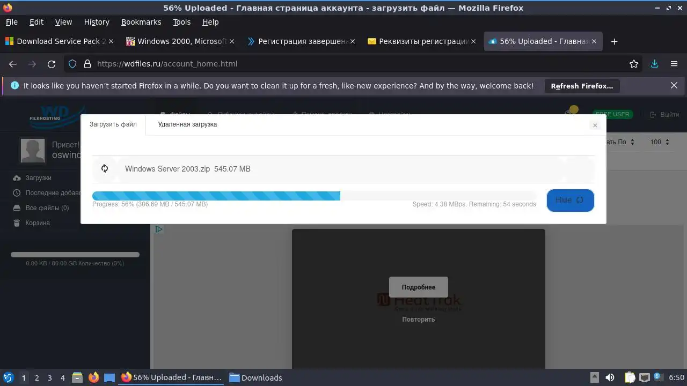The image size is (687, 386).
Task: Open 'Последние добавленные' sidebar item
Action: [x=47, y=193]
